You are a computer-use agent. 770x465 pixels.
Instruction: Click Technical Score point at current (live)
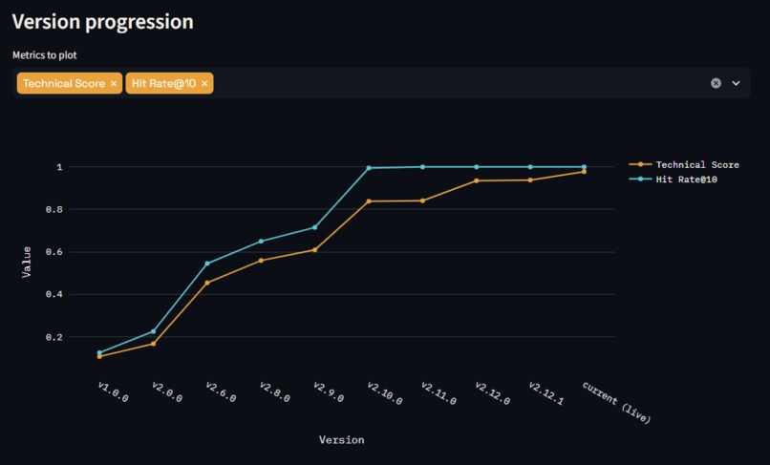tap(584, 172)
